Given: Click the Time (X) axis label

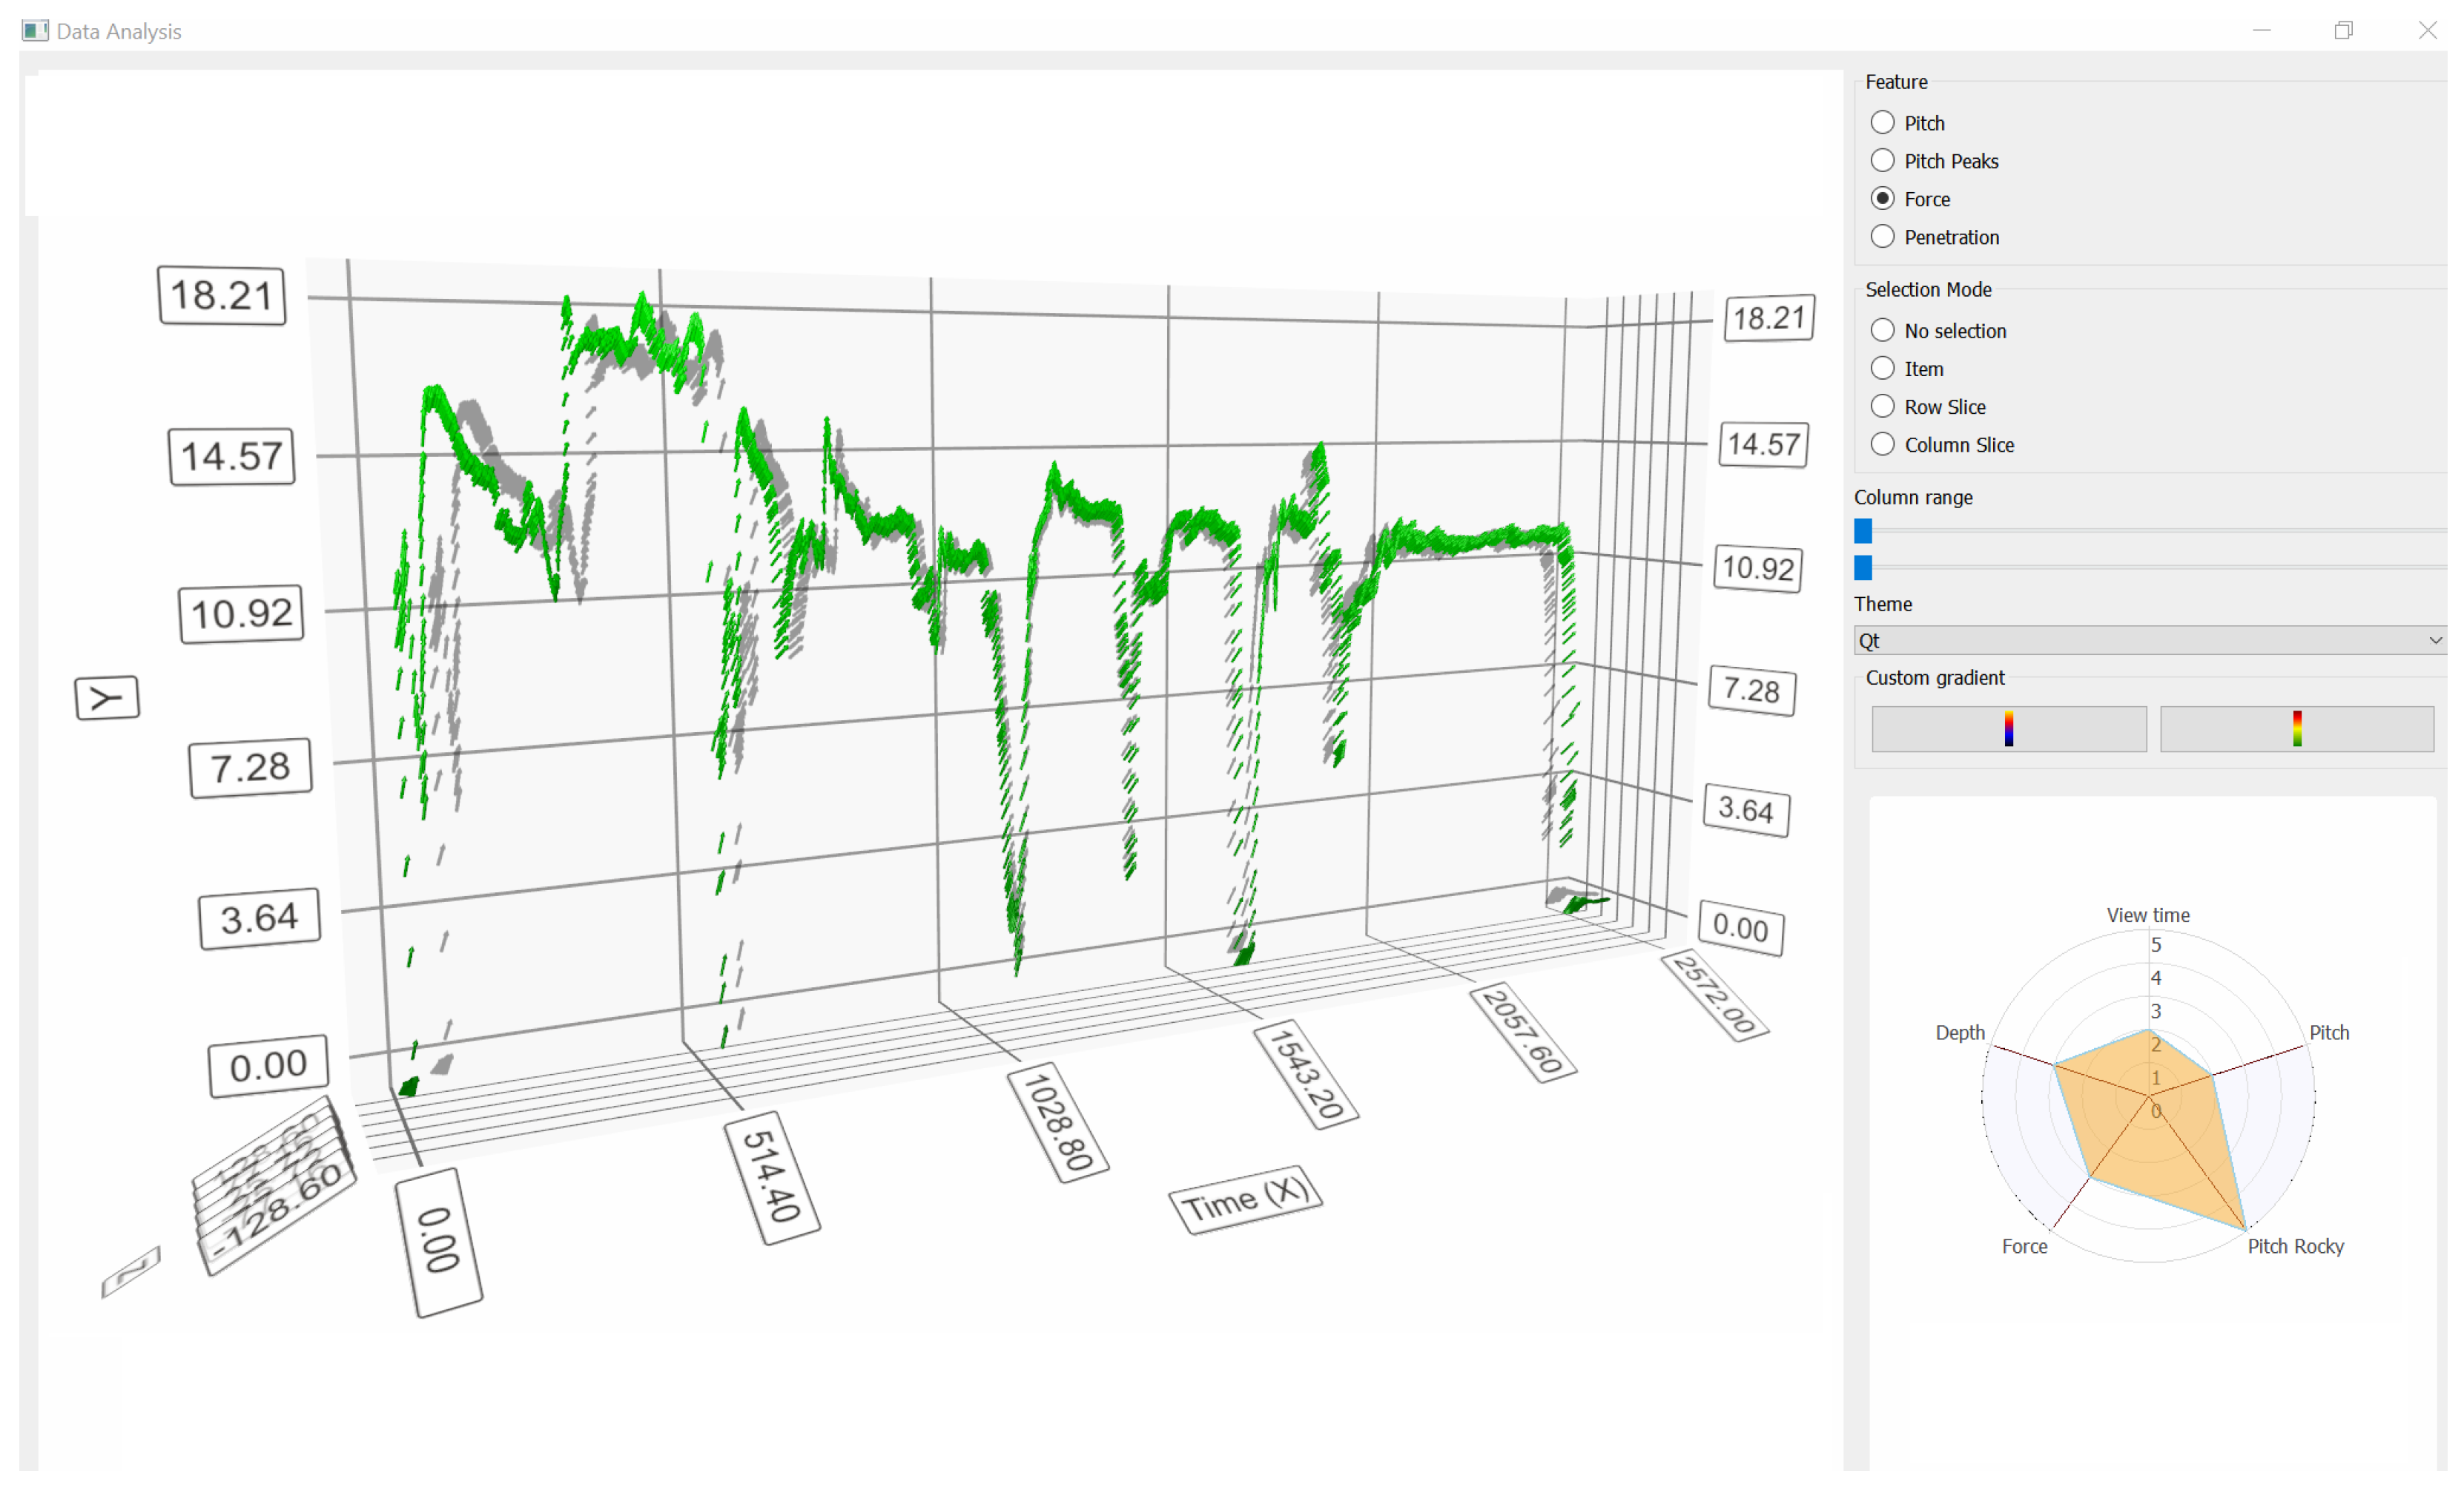Looking at the screenshot, I should point(1245,1199).
